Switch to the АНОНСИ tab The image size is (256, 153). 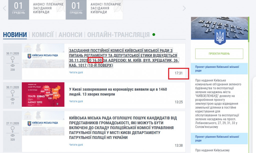(70, 35)
